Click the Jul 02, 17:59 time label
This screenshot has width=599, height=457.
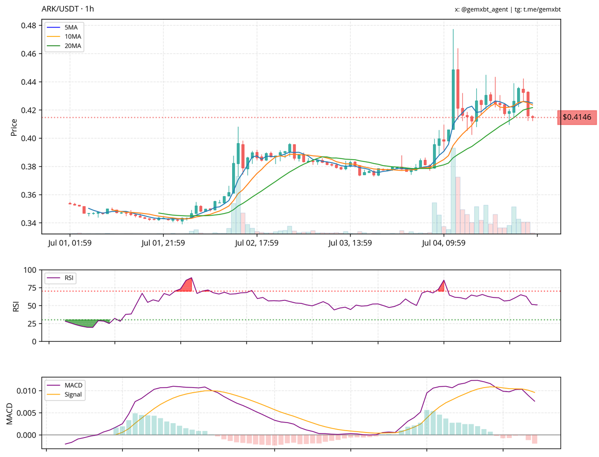[x=257, y=243]
